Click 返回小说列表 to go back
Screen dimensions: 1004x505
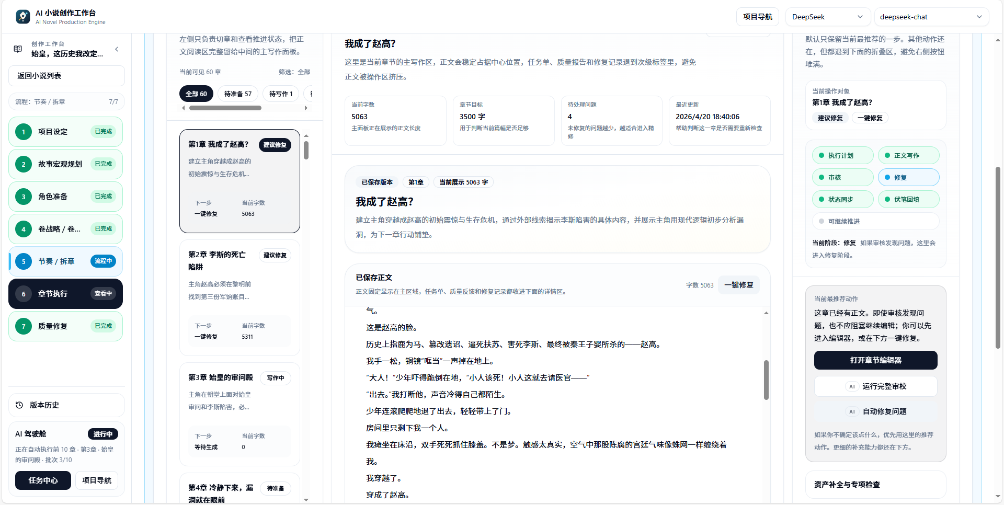[66, 76]
